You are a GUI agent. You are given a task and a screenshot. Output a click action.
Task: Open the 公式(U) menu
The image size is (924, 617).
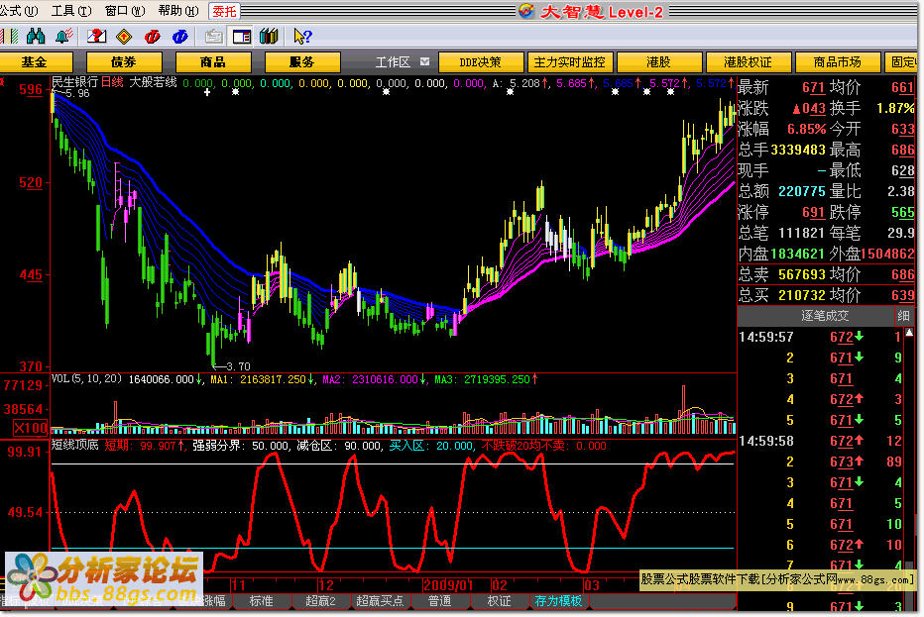coord(20,11)
